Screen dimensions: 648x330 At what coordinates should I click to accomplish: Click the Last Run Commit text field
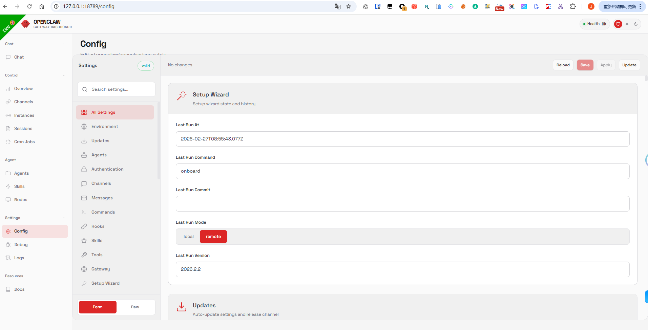[402, 204]
